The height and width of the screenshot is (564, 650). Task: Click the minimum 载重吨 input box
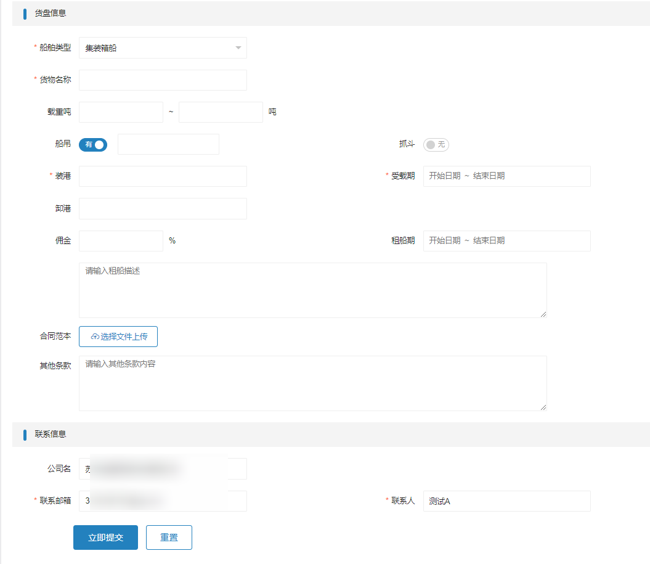coord(121,112)
